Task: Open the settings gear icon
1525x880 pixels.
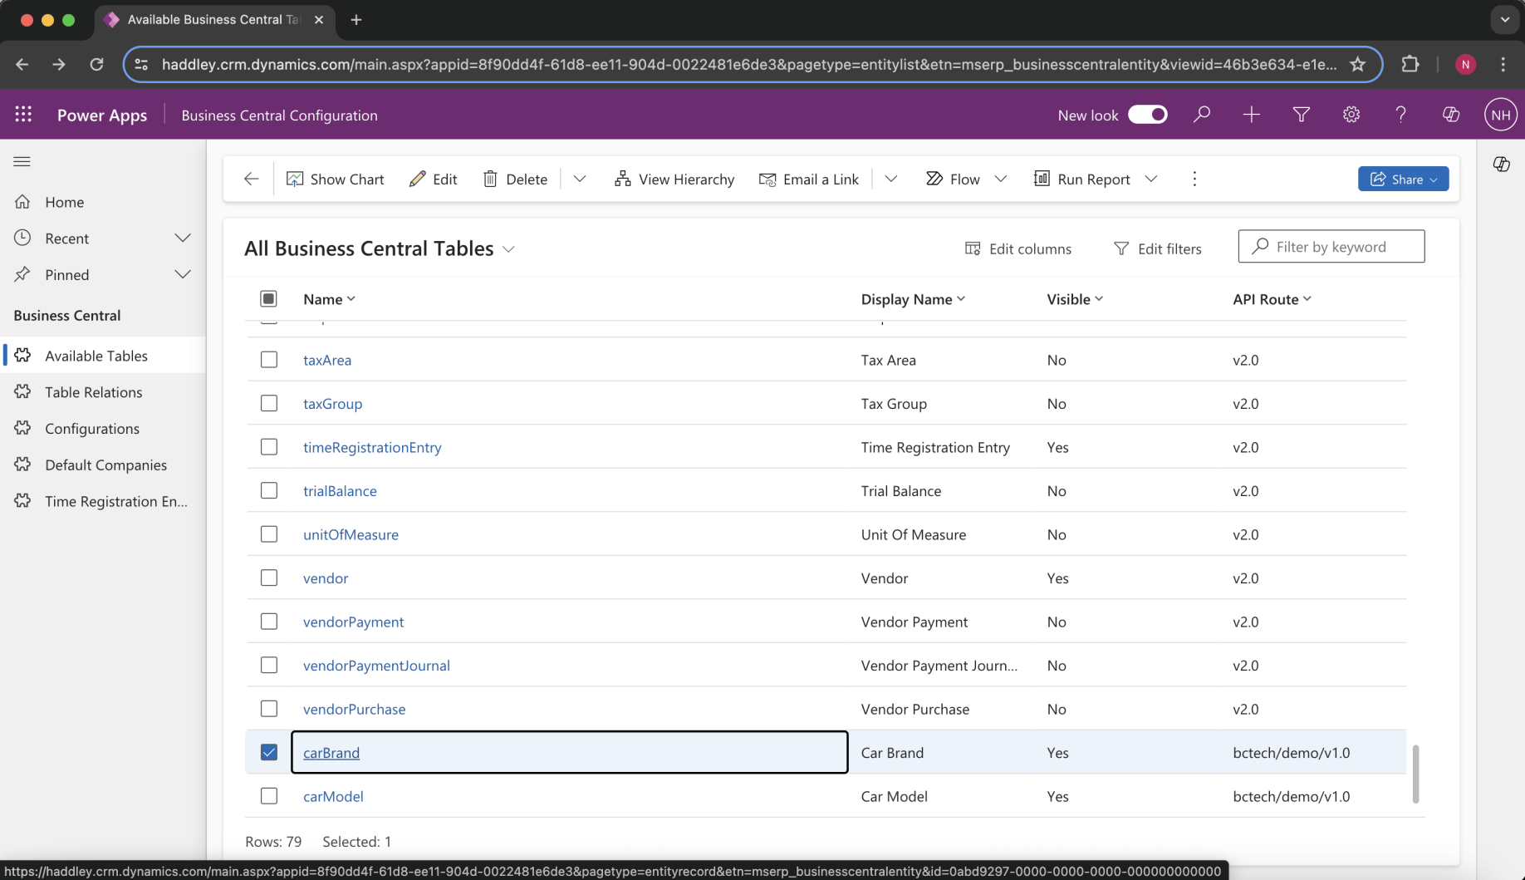Action: pos(1351,115)
